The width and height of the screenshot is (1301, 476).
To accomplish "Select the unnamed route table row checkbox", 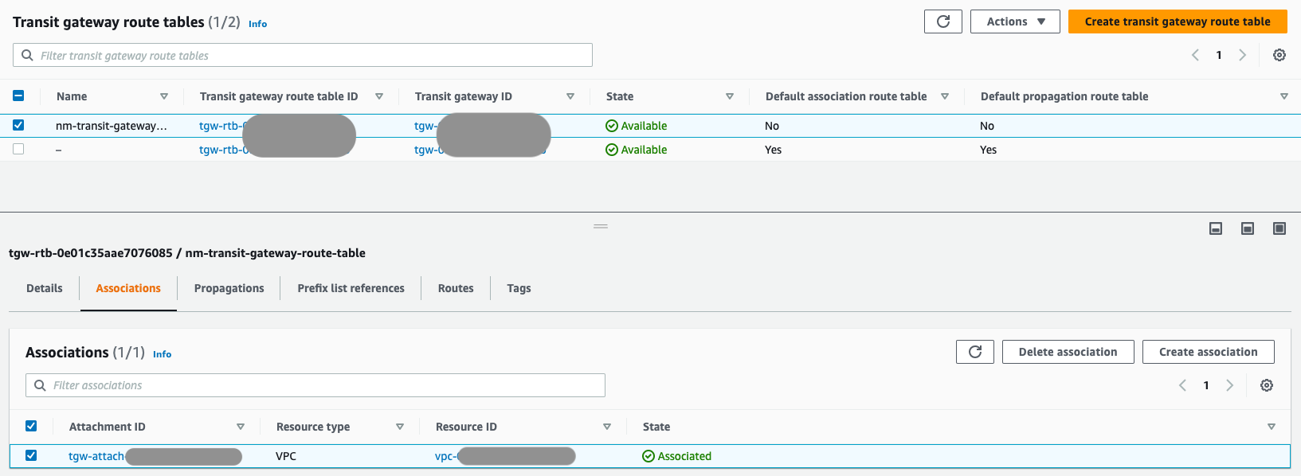I will (18, 149).
